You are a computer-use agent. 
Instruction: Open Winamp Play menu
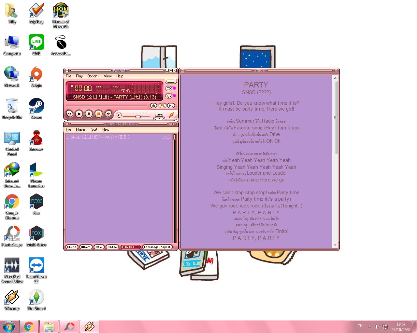79,76
